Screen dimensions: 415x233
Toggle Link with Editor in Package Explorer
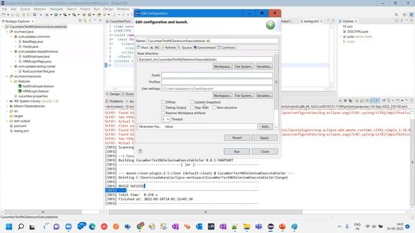tap(85, 21)
